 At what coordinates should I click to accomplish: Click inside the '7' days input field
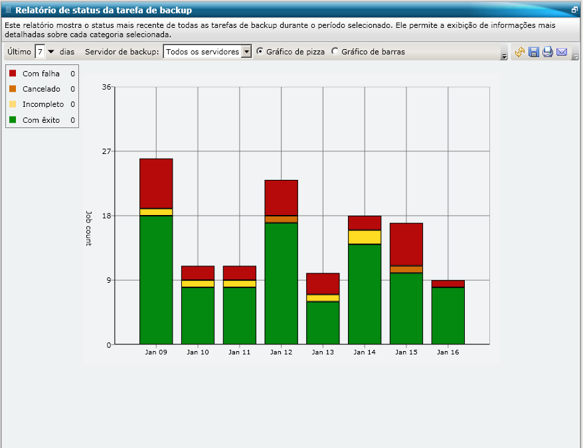[x=41, y=51]
